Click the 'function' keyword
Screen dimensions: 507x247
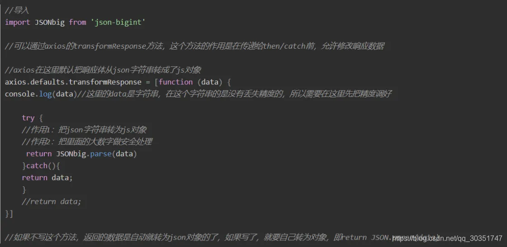point(175,82)
